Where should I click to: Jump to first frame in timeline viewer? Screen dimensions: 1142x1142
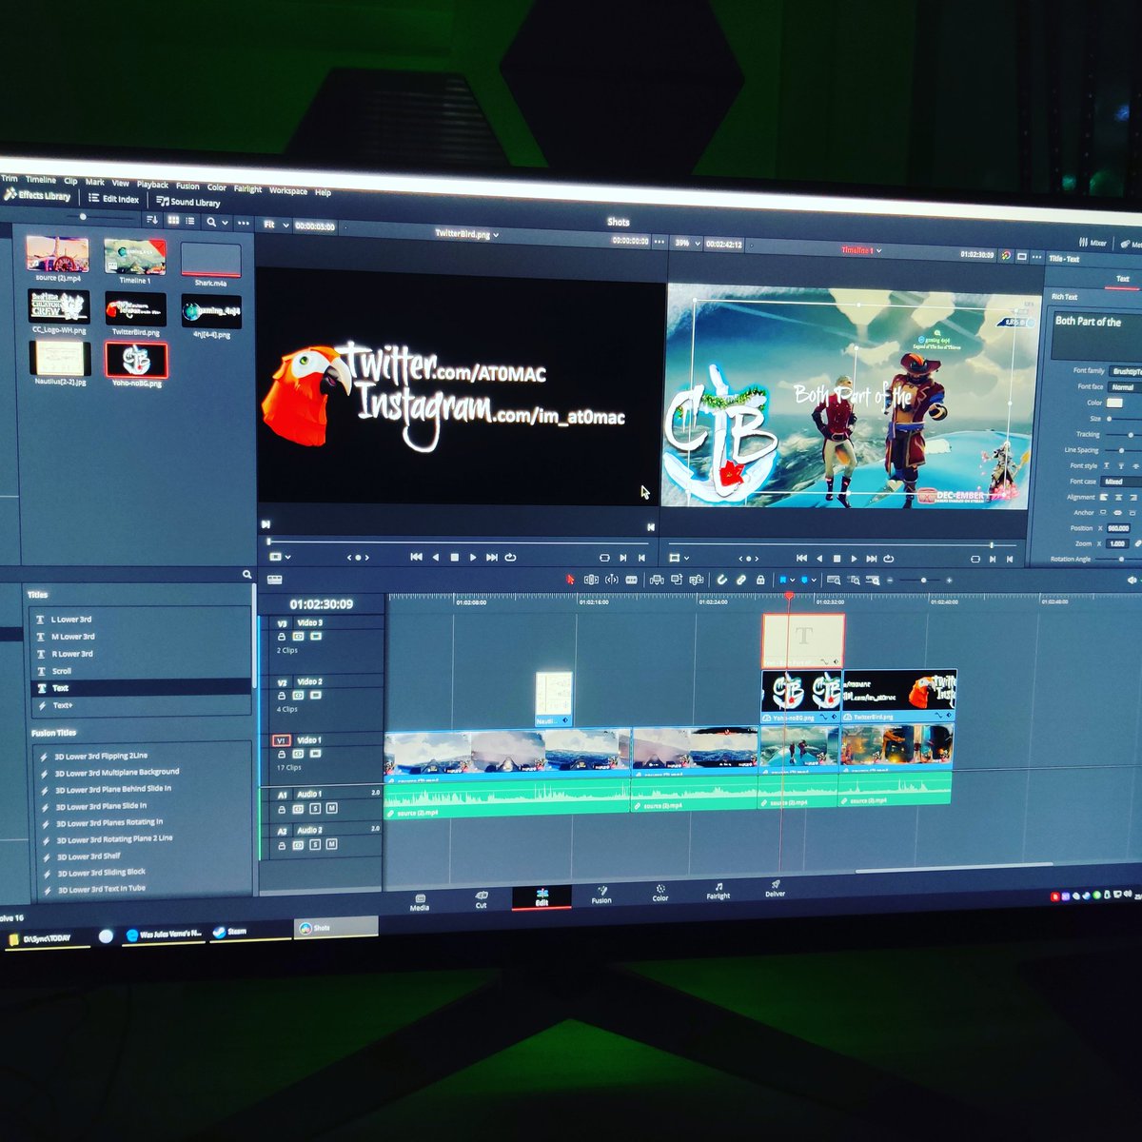tap(801, 559)
